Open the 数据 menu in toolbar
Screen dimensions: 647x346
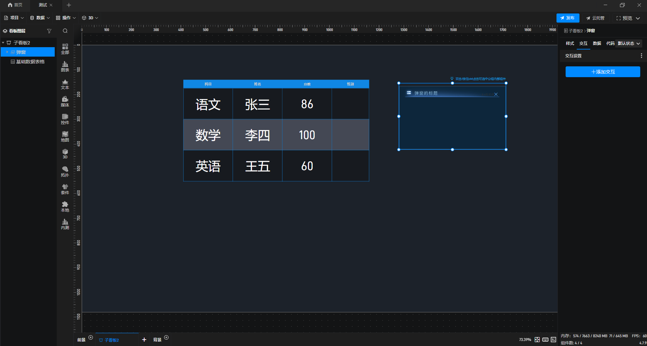[x=40, y=18]
